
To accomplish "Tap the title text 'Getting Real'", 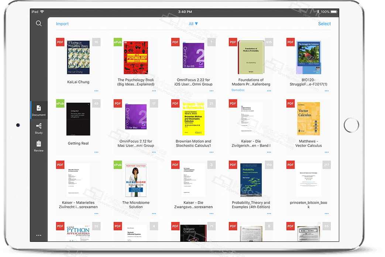I will pyautogui.click(x=78, y=143).
